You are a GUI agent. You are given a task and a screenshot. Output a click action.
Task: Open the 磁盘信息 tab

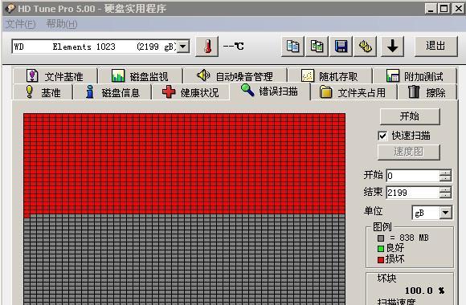point(112,92)
